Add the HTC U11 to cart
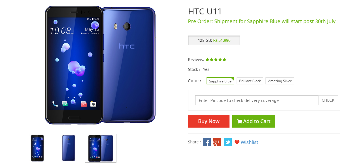Image resolution: width=340 pixels, height=164 pixels. (254, 121)
